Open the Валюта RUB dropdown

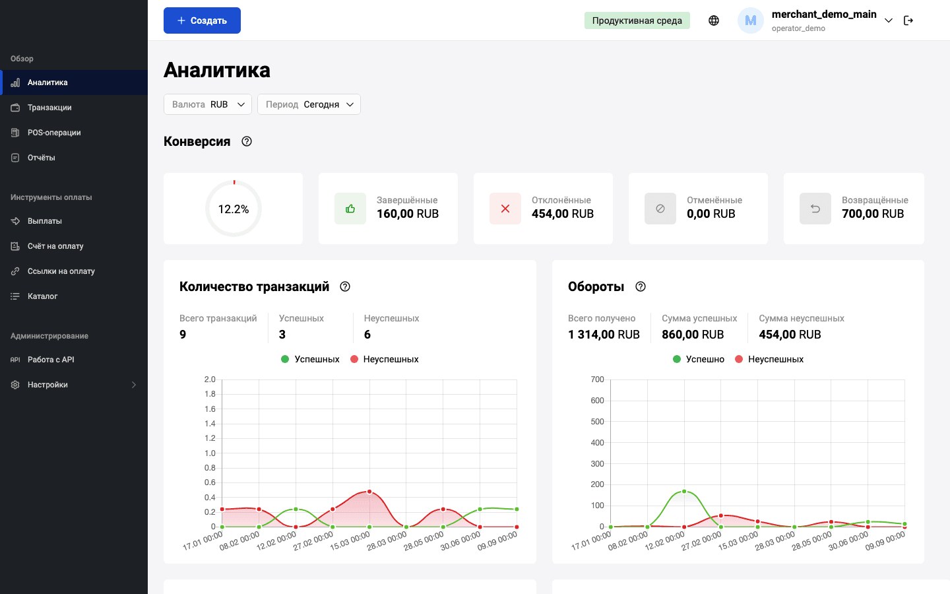208,104
